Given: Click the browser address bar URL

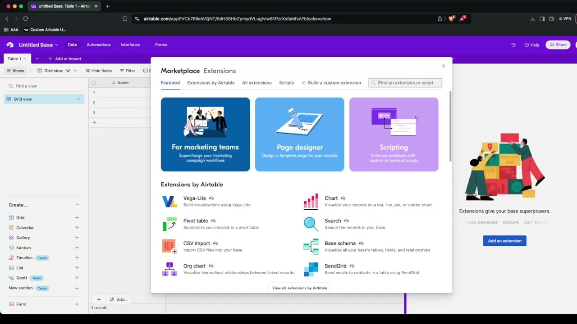Looking at the screenshot, I should pyautogui.click(x=237, y=19).
